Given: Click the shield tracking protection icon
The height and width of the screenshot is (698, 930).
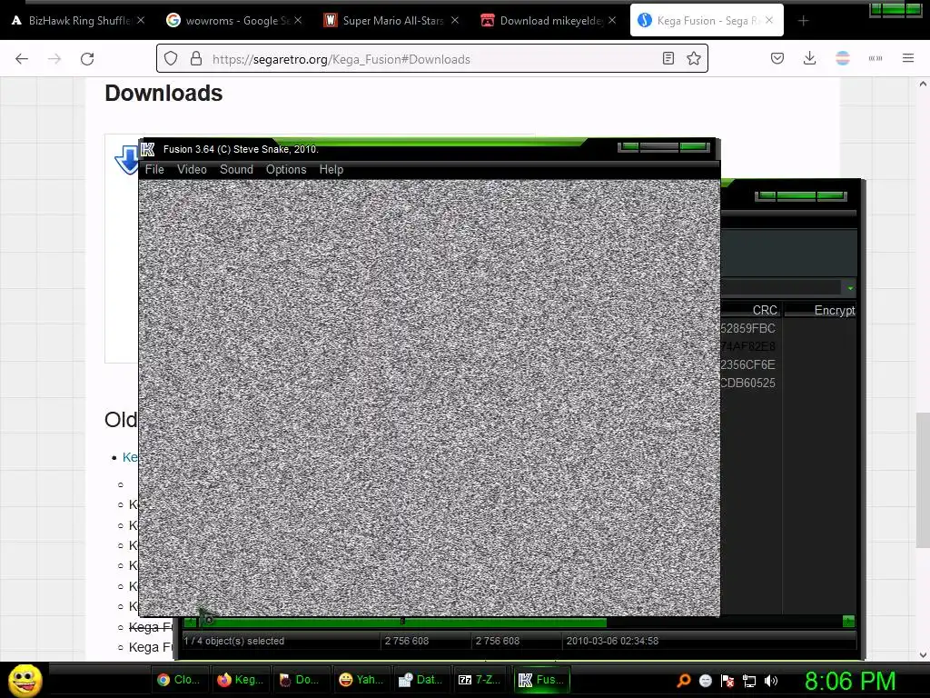Looking at the screenshot, I should (x=171, y=59).
